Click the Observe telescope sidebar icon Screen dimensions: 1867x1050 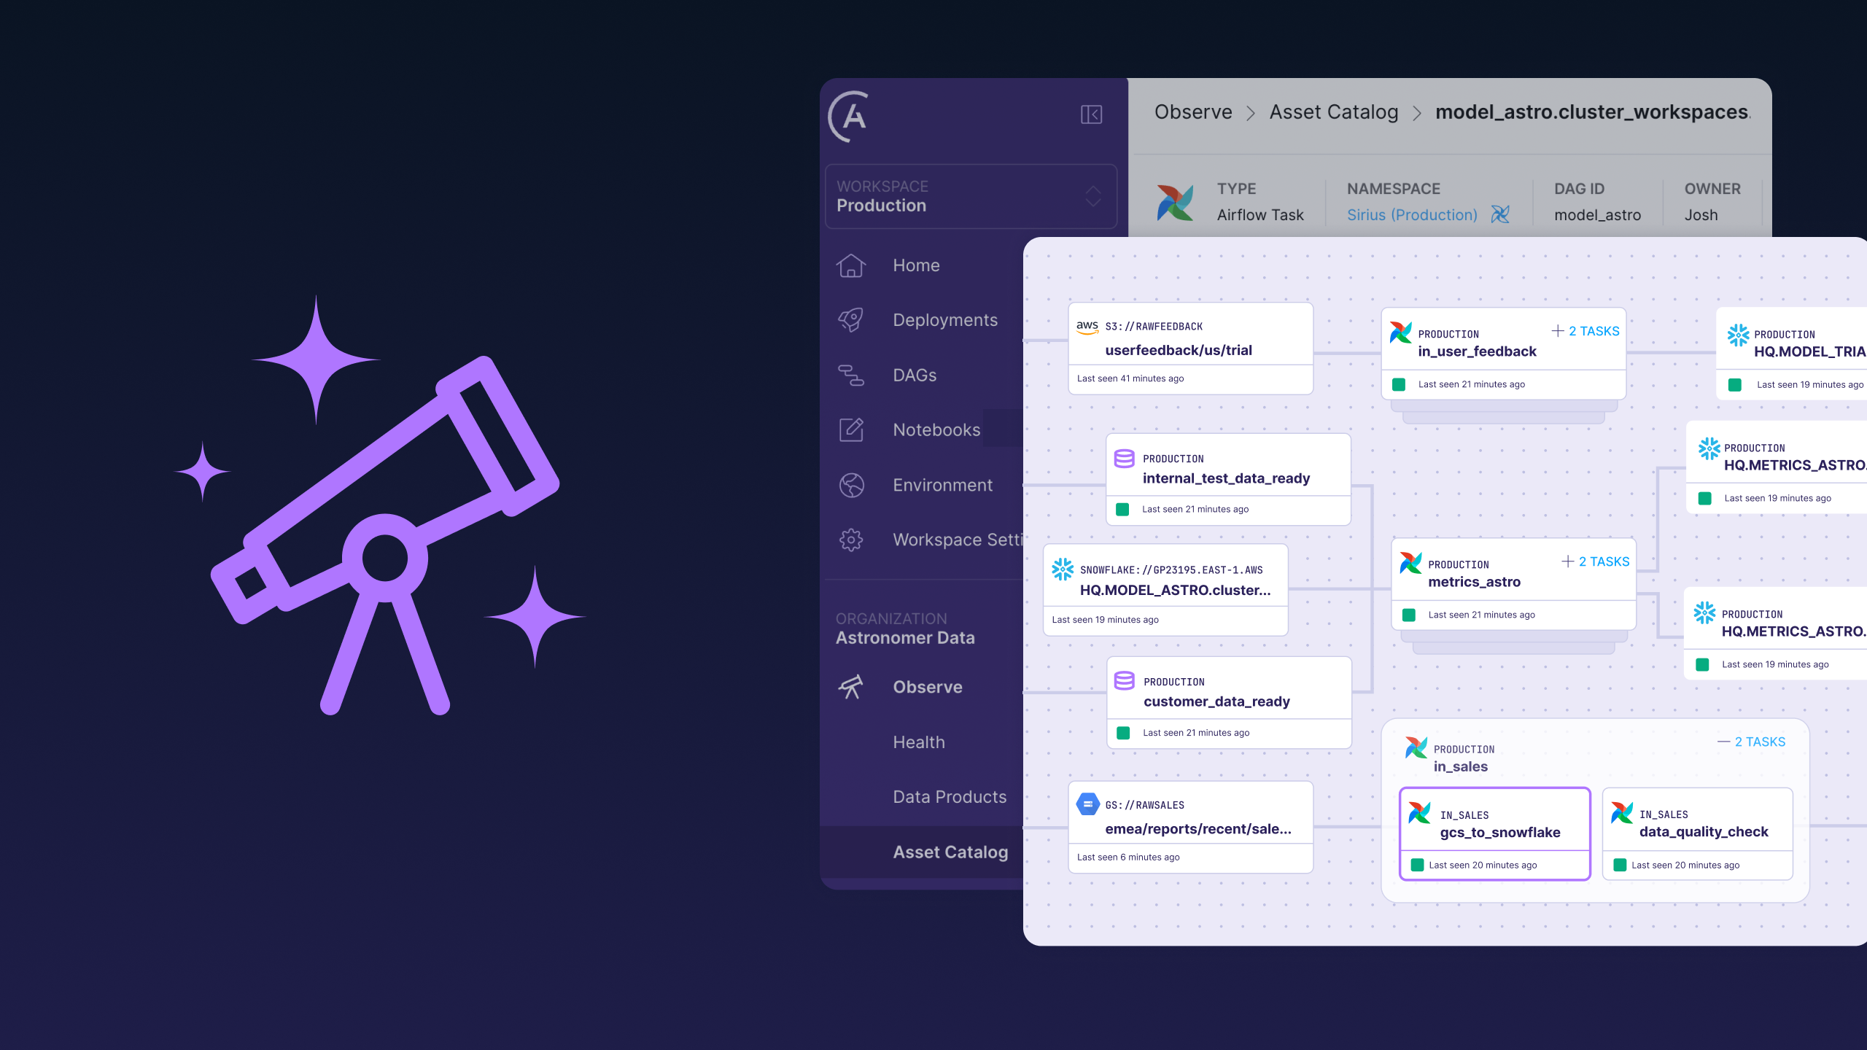850,687
